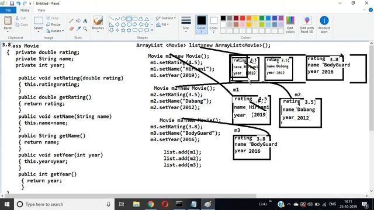This screenshot has height=210, width=374.
Task: Open the Windows Start menu
Action: click(6, 204)
